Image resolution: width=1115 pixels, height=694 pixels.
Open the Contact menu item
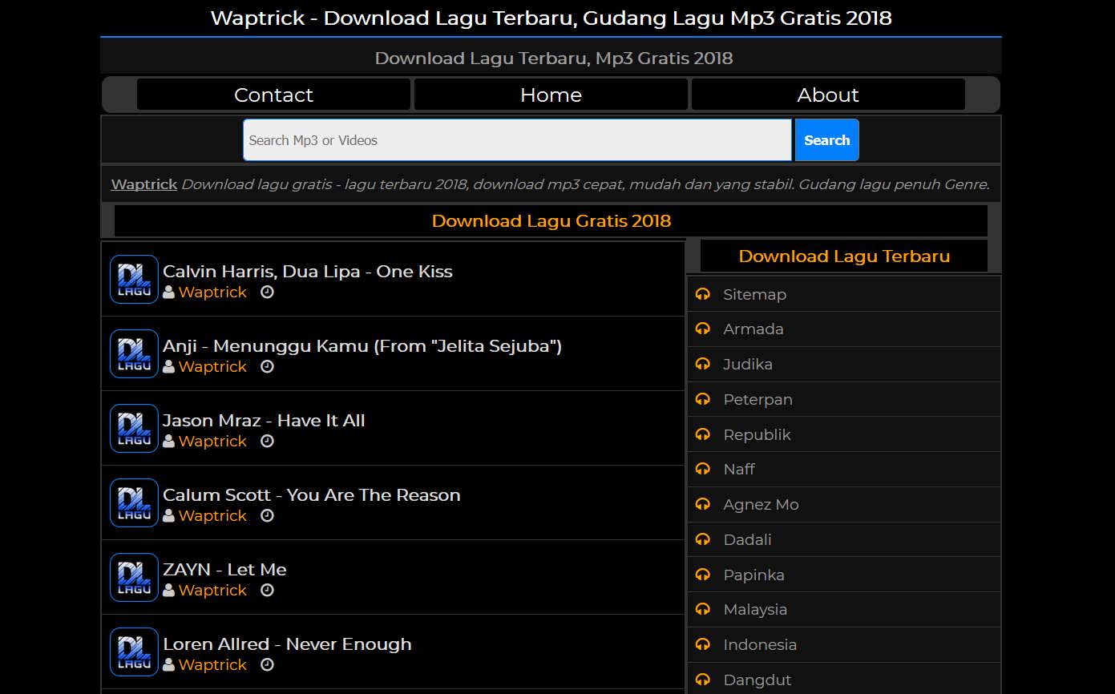(x=273, y=95)
